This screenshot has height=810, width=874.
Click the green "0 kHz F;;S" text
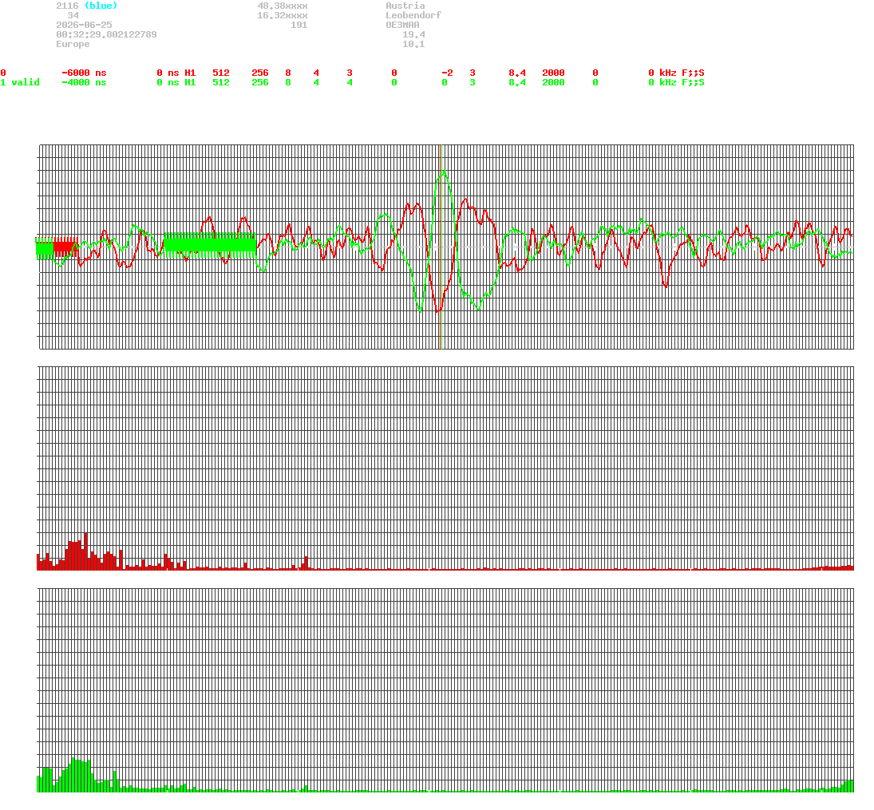[x=677, y=82]
